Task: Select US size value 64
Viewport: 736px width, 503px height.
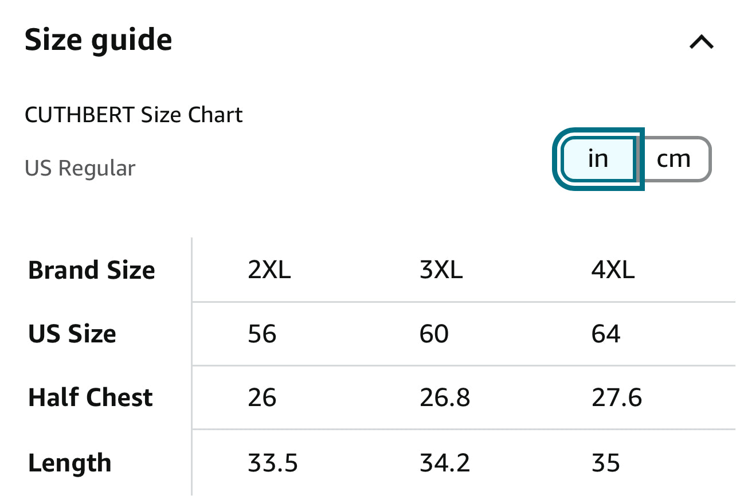Action: tap(606, 334)
